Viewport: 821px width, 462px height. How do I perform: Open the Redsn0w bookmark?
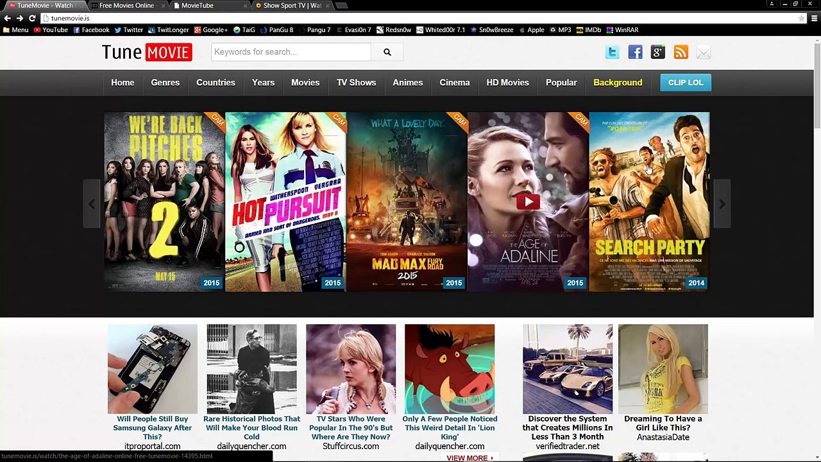394,30
